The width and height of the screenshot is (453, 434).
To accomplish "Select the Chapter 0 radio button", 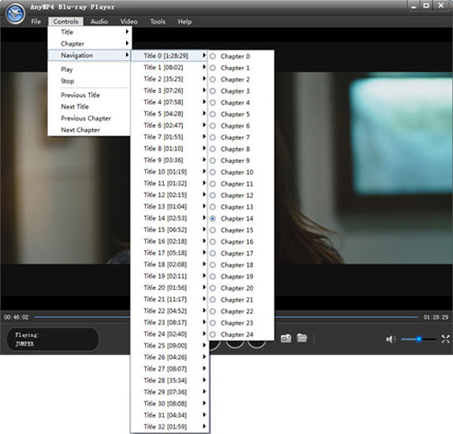I will point(213,56).
